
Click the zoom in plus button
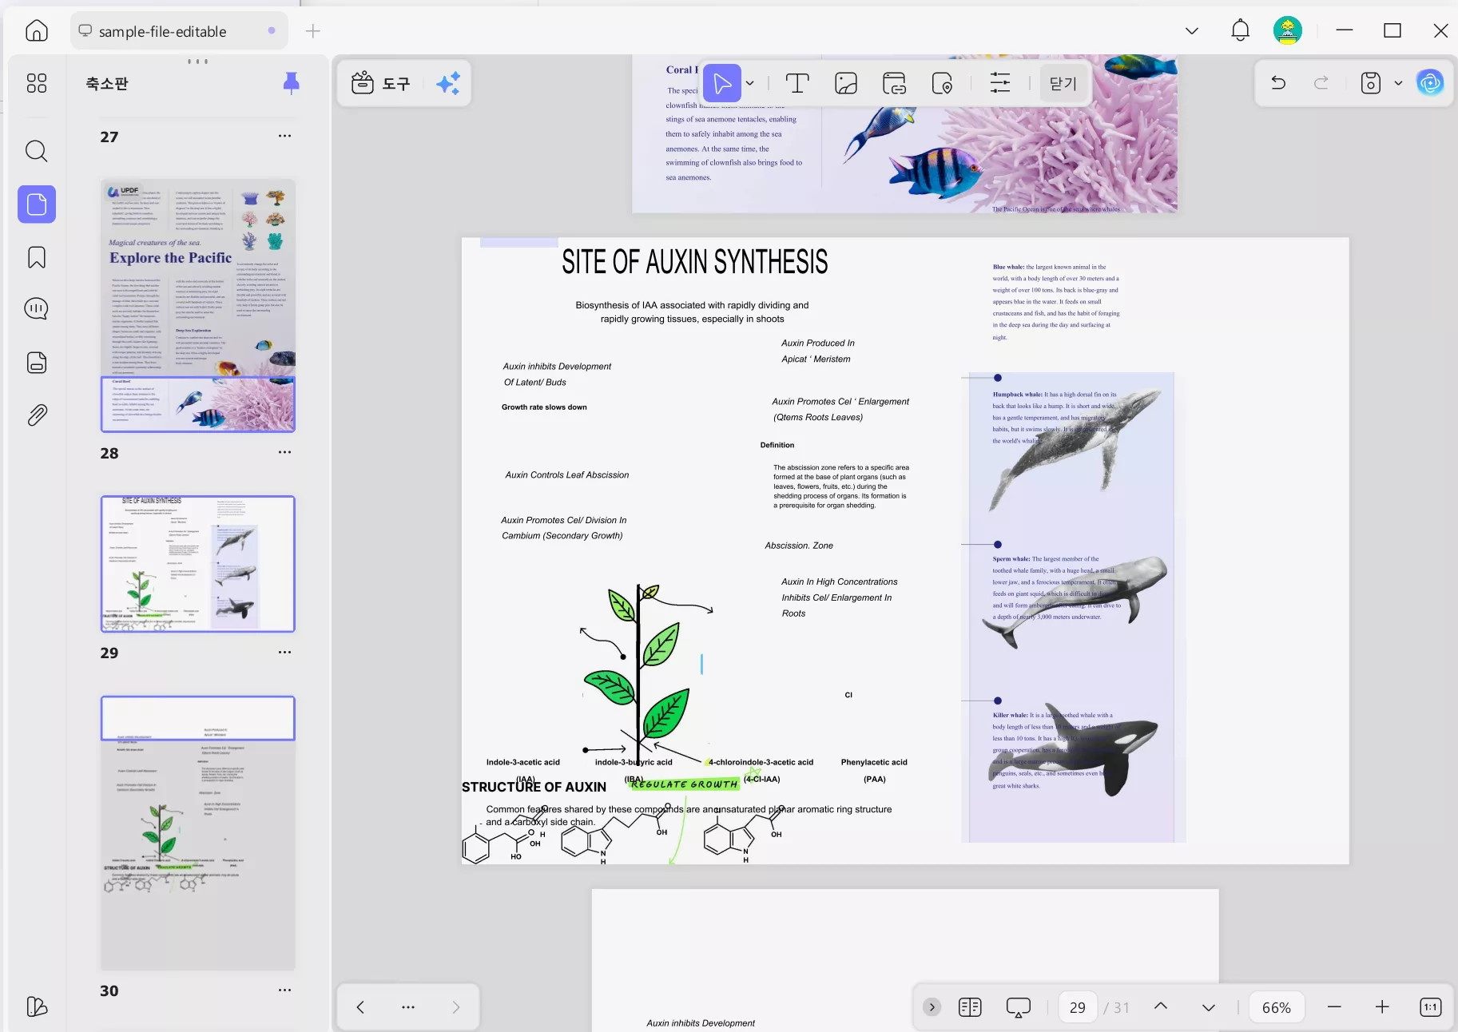(1382, 1007)
